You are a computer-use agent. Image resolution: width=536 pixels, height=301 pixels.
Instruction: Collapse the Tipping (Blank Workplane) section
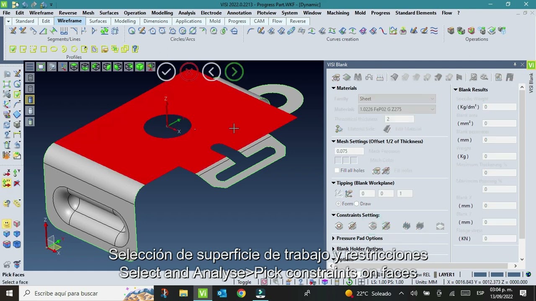334,183
